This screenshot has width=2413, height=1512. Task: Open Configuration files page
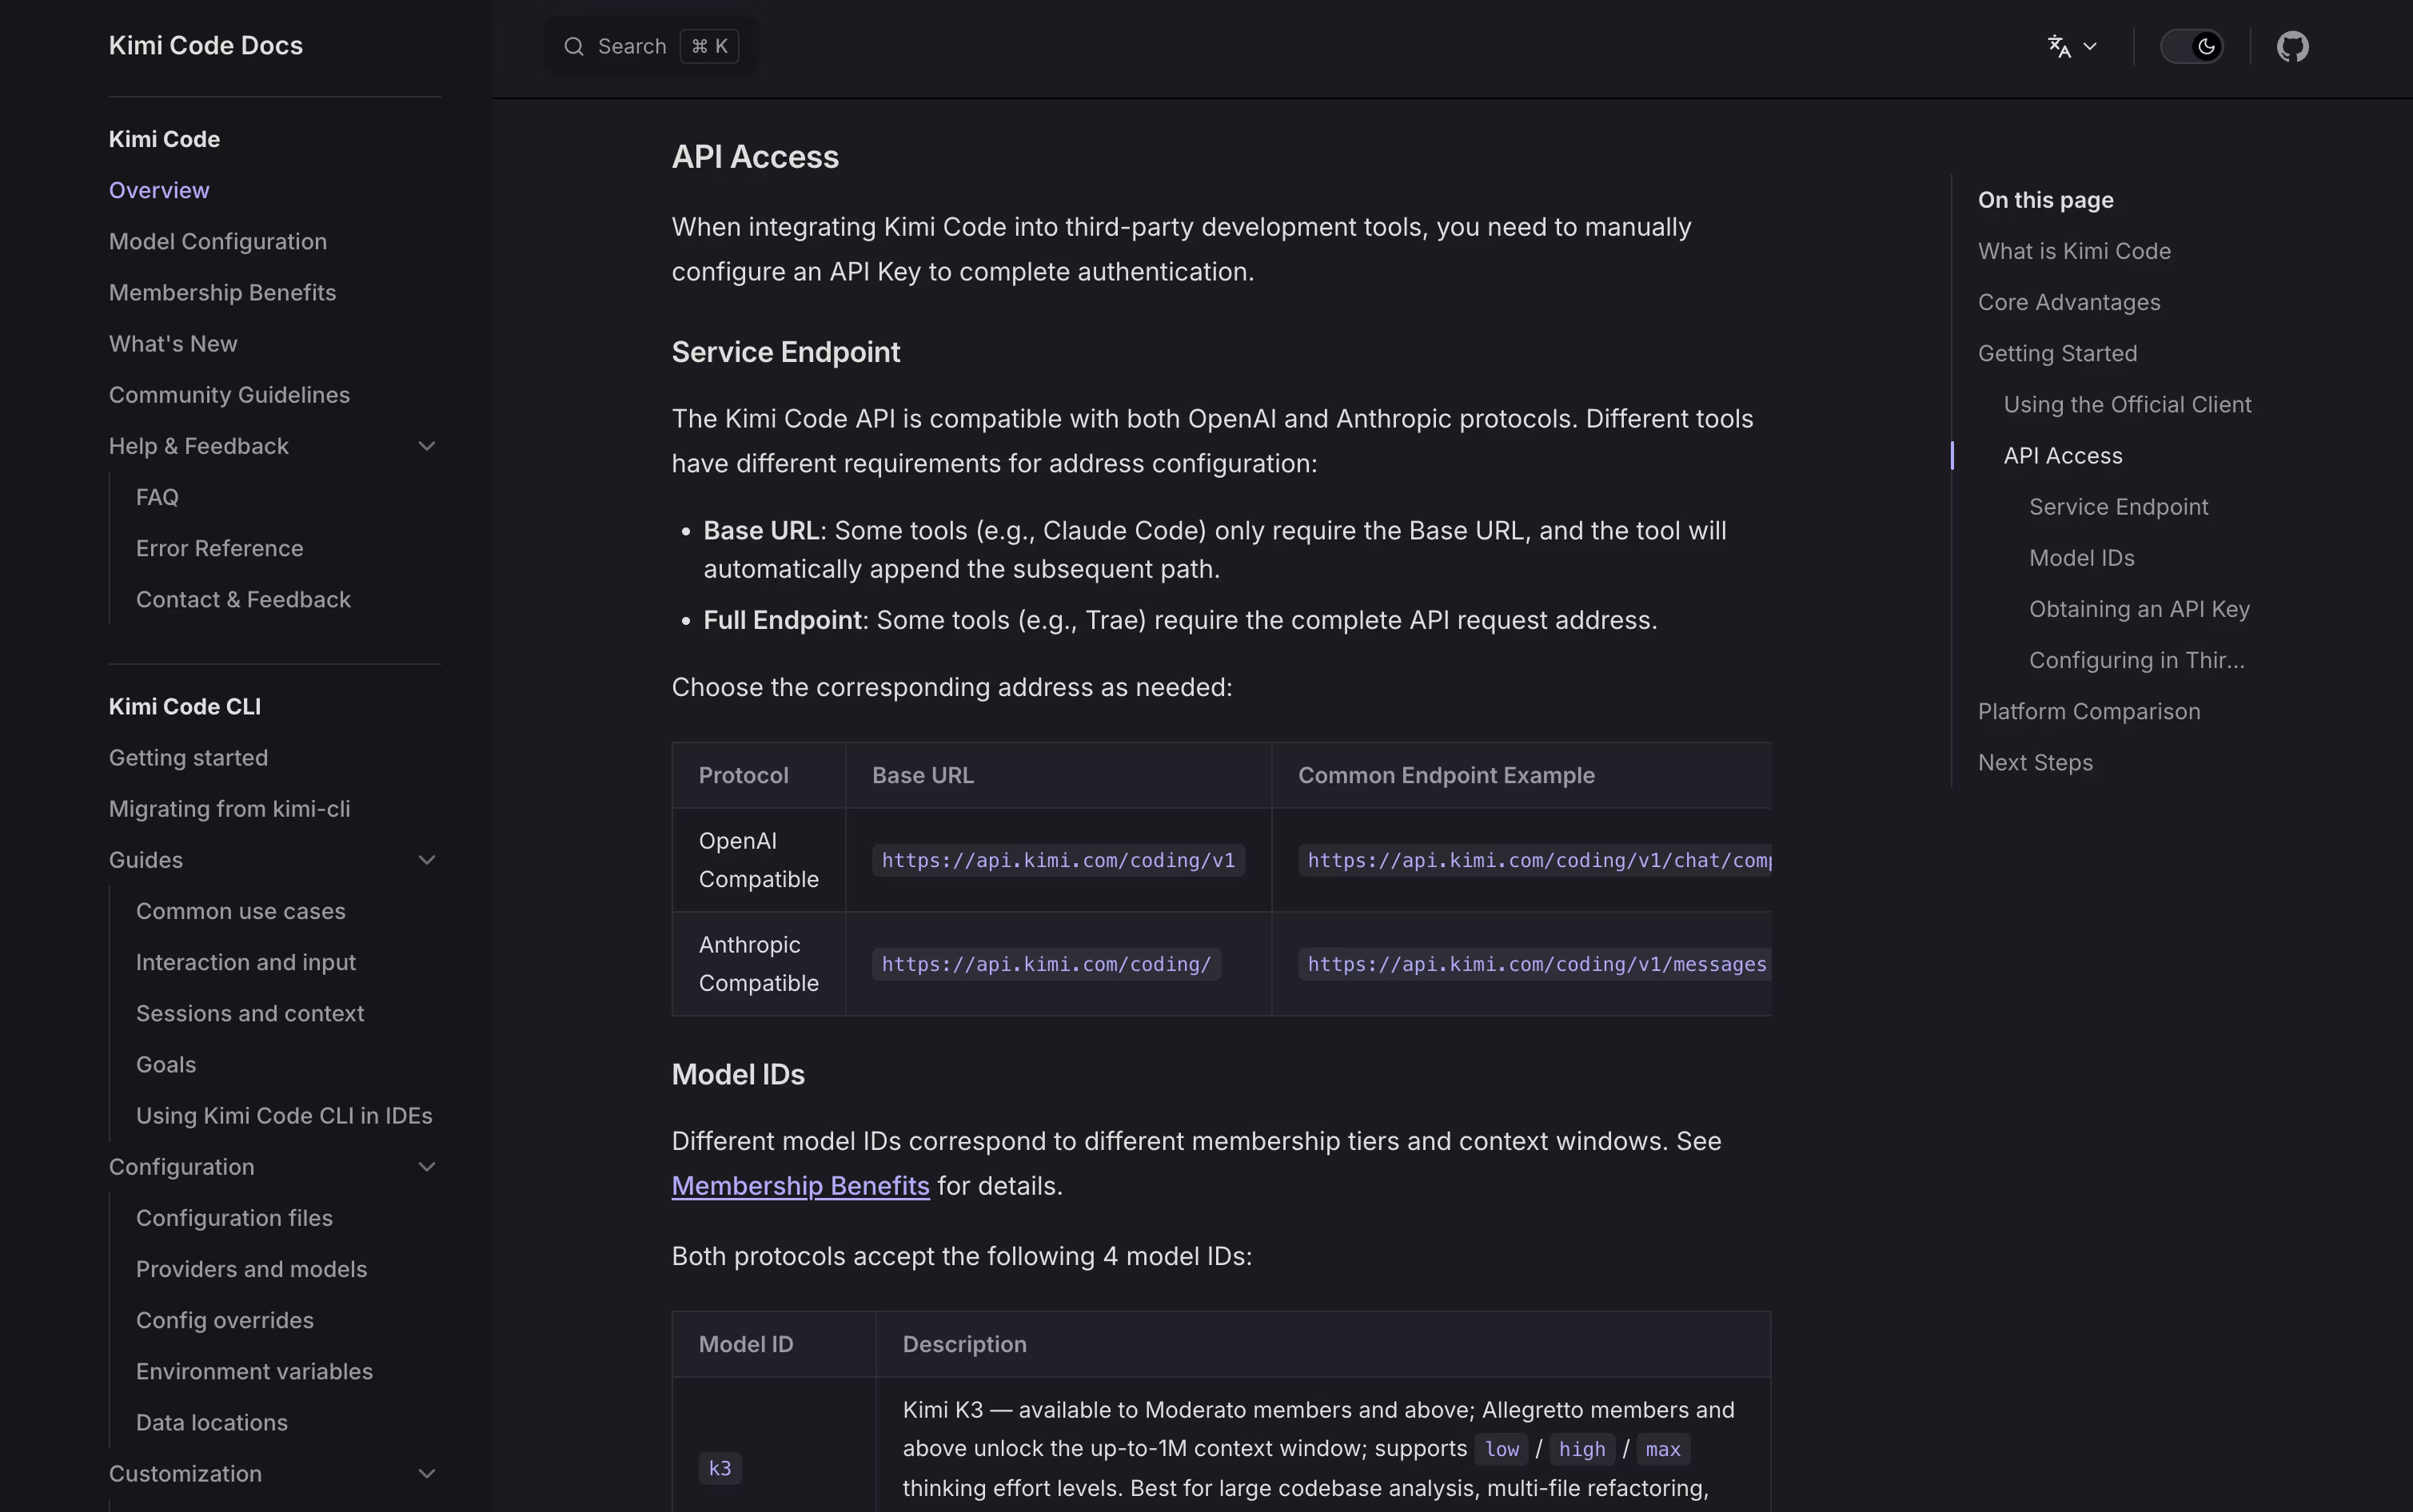click(x=234, y=1218)
